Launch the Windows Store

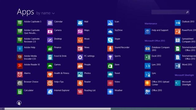113,66
